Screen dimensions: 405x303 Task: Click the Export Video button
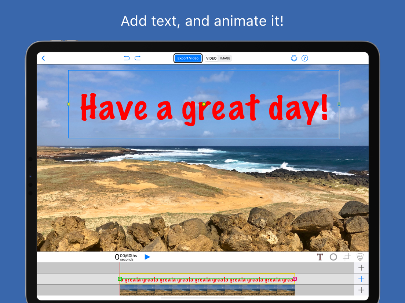tap(188, 58)
